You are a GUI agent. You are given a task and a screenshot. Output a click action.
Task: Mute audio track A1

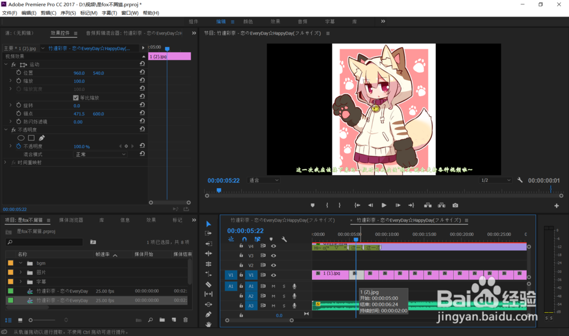[x=273, y=287]
